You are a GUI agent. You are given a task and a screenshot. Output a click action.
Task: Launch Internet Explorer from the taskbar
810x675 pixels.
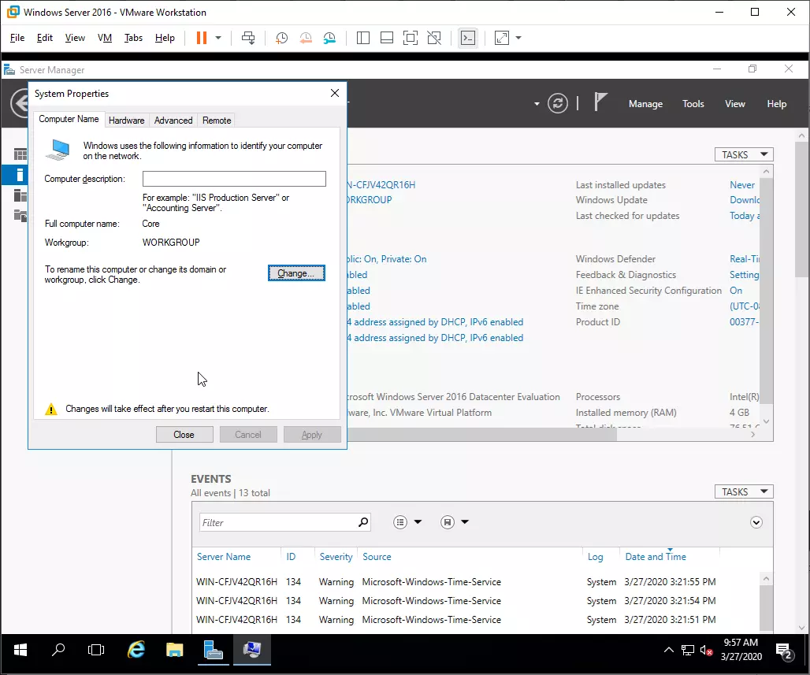(x=136, y=651)
